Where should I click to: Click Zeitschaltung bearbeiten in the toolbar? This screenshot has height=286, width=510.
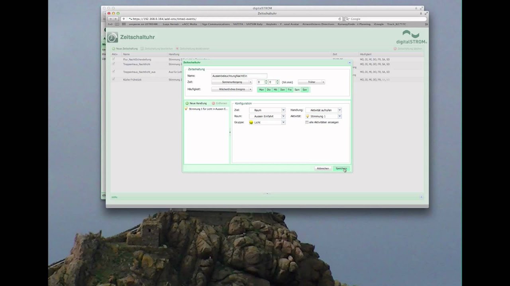tap(157, 49)
